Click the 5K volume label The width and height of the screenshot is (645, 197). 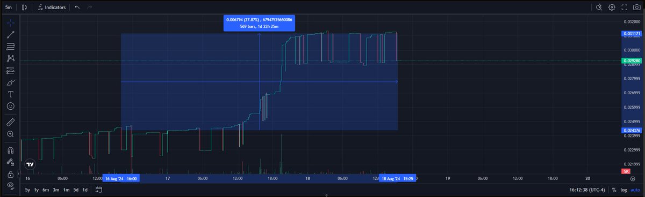click(626, 171)
